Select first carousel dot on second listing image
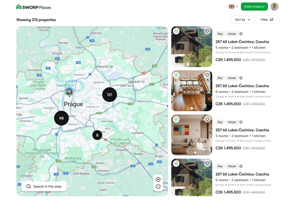The height and width of the screenshot is (214, 295). (188, 108)
